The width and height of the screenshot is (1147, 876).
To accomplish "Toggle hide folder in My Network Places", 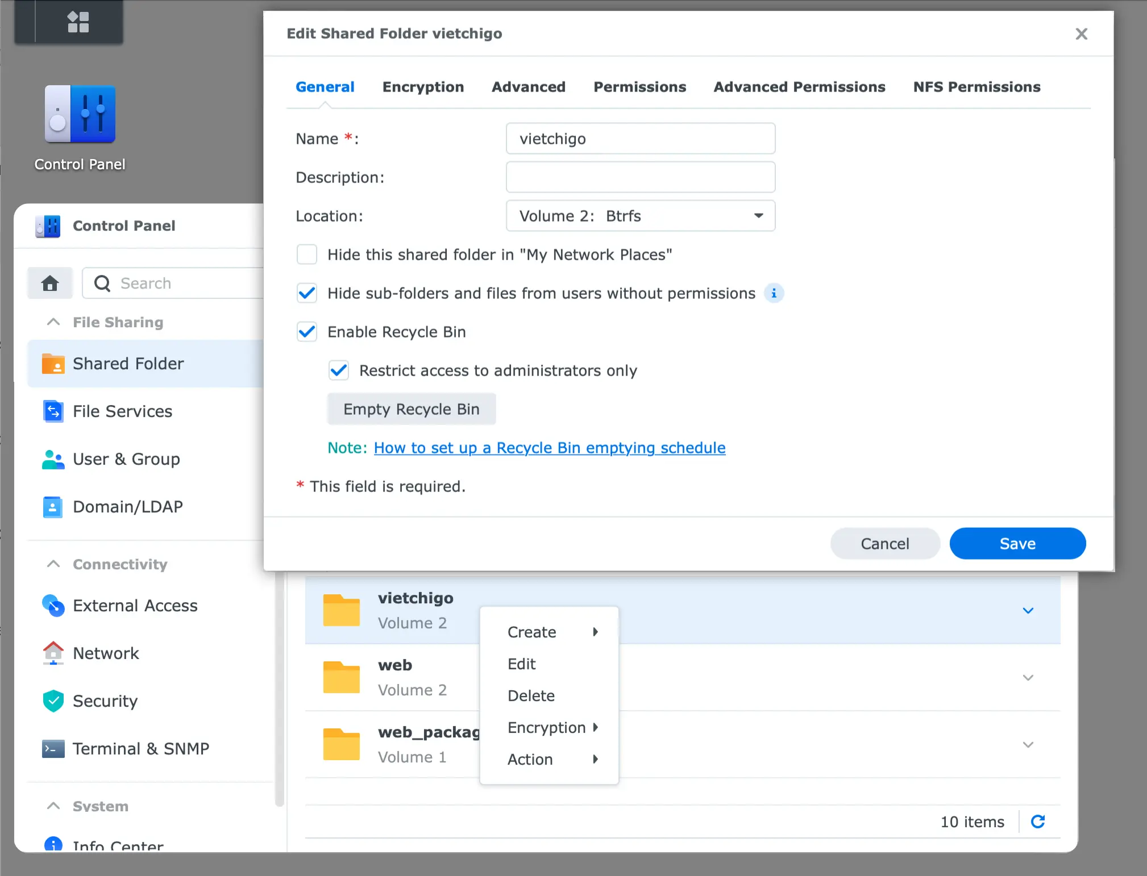I will [x=307, y=255].
